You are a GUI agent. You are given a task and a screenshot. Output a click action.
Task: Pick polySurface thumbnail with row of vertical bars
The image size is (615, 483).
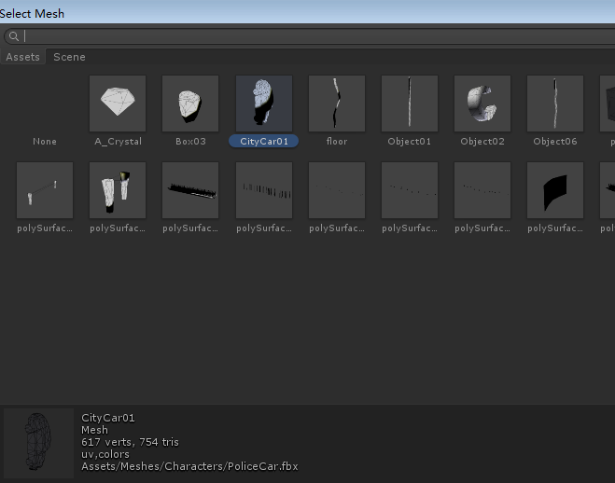point(264,190)
